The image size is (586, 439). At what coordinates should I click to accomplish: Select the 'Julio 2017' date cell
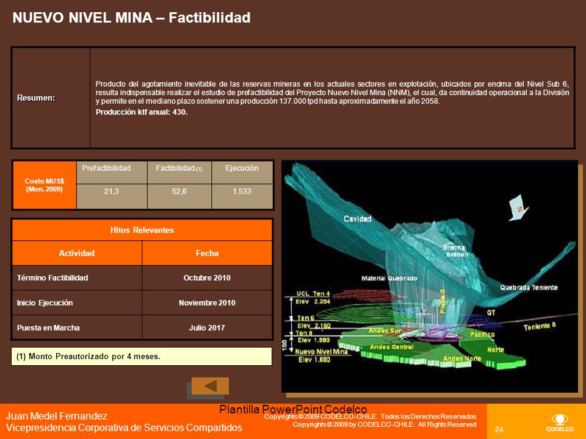coord(207,328)
